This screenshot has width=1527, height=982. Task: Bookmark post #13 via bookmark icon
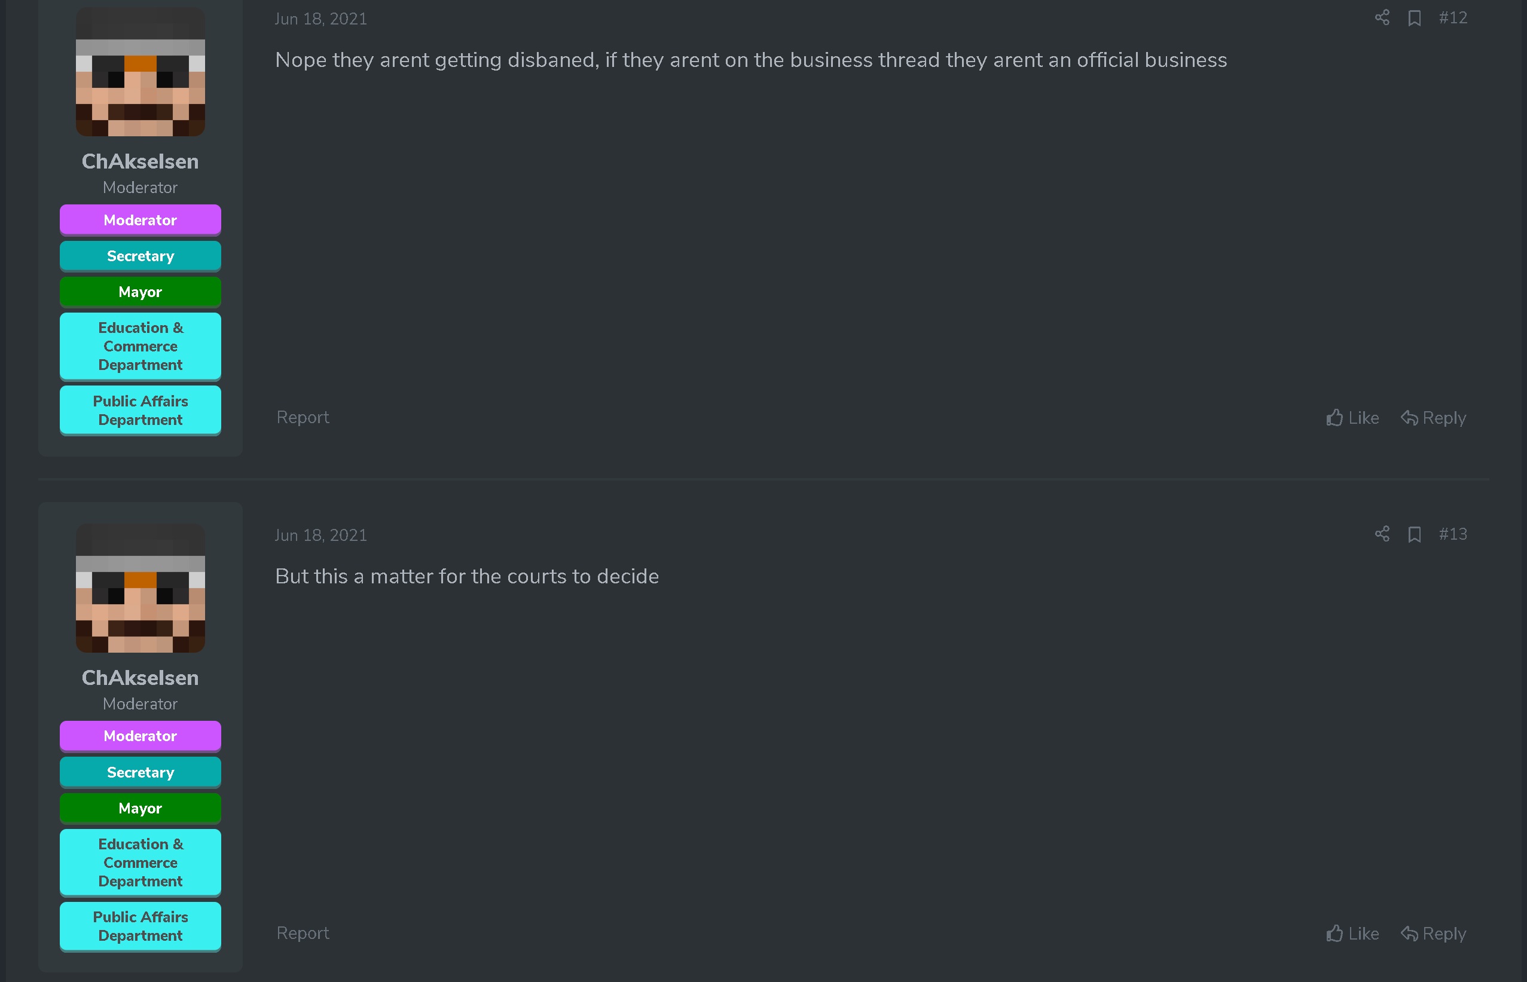pyautogui.click(x=1414, y=534)
